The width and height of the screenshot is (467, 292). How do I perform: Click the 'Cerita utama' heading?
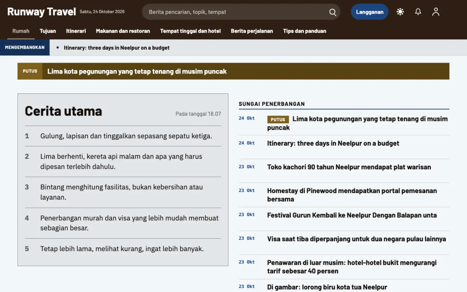click(x=63, y=111)
